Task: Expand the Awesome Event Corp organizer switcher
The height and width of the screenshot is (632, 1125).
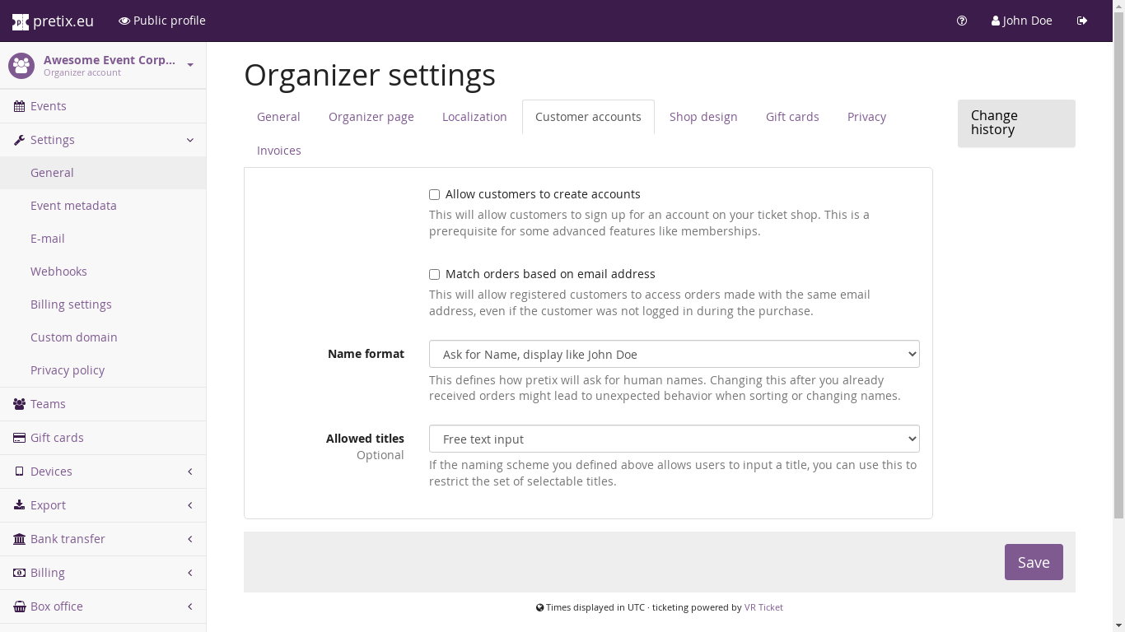Action: pyautogui.click(x=190, y=65)
